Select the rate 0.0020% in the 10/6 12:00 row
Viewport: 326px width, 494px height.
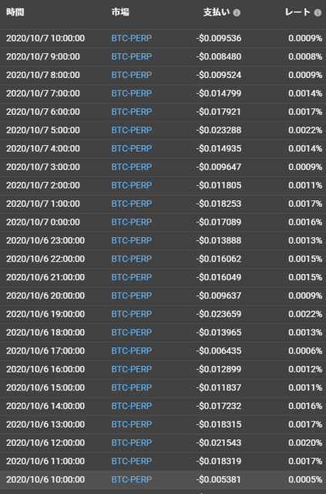click(305, 442)
